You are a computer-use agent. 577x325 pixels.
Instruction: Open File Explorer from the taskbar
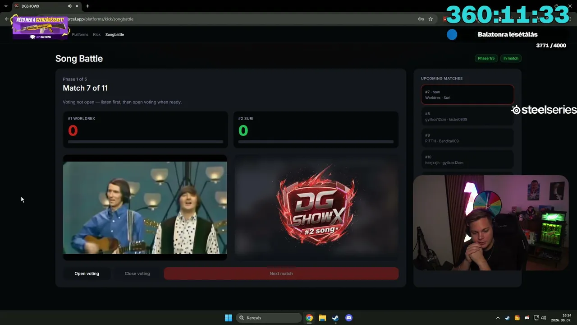[x=322, y=318]
